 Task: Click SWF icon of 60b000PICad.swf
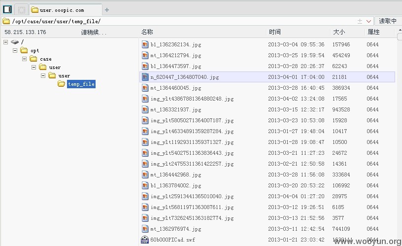[145, 240]
